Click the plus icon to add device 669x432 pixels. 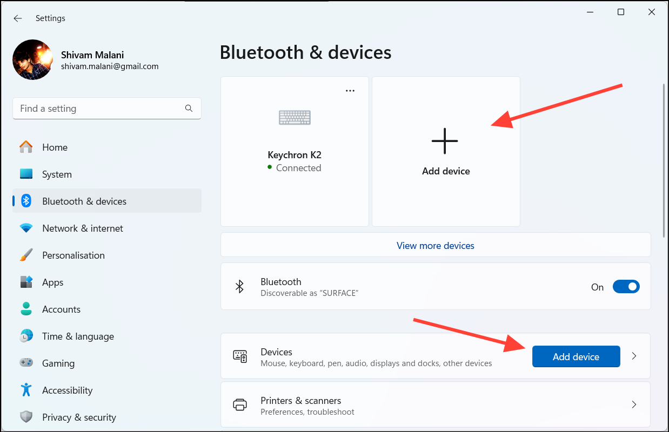point(445,141)
